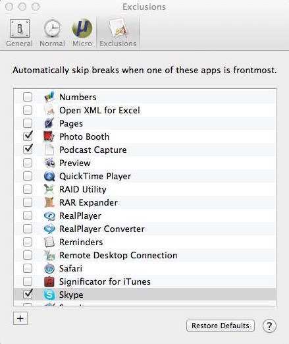Click the Podcast Capture document icon
289x344 pixels.
tap(49, 150)
